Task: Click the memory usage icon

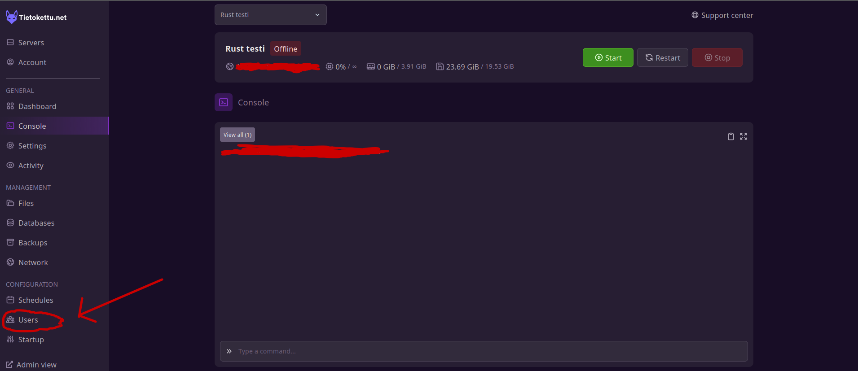Action: tap(371, 66)
